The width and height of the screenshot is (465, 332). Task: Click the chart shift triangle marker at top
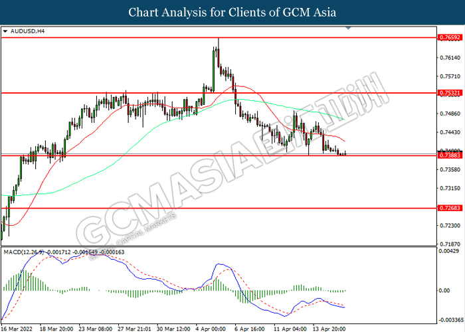pyautogui.click(x=349, y=28)
